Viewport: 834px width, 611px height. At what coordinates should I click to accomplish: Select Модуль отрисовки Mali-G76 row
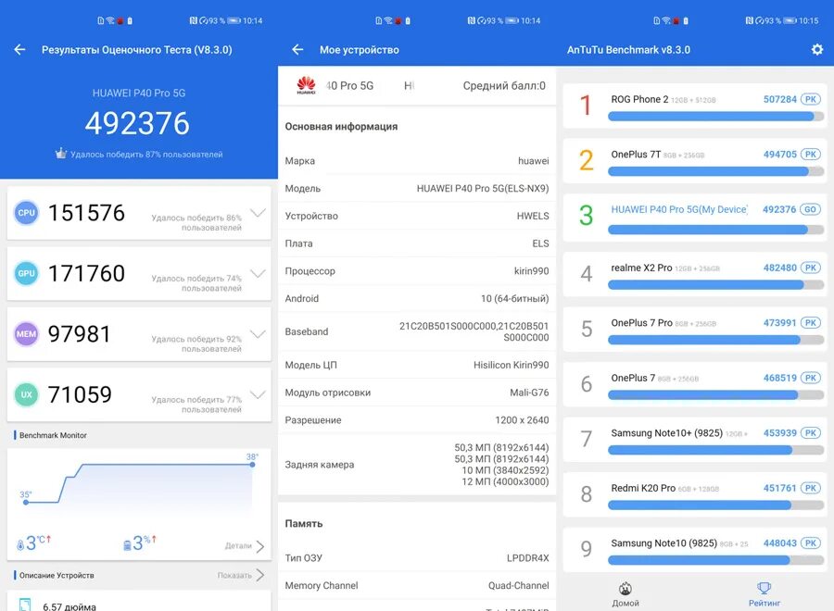pyautogui.click(x=417, y=393)
